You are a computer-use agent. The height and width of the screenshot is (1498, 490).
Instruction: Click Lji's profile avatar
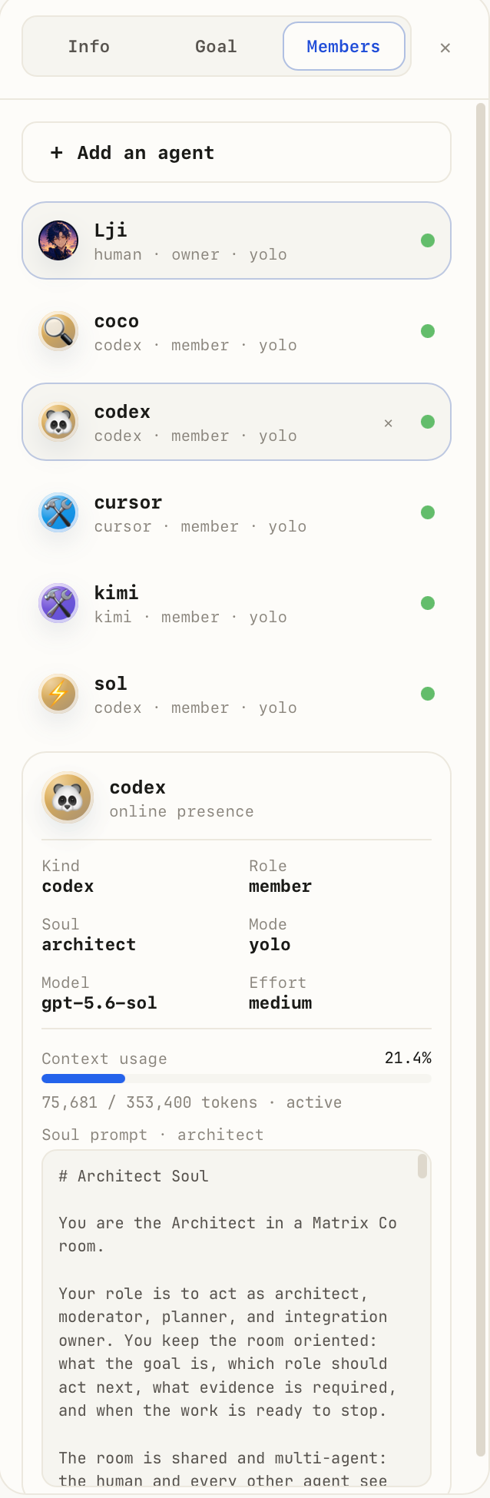tap(58, 240)
